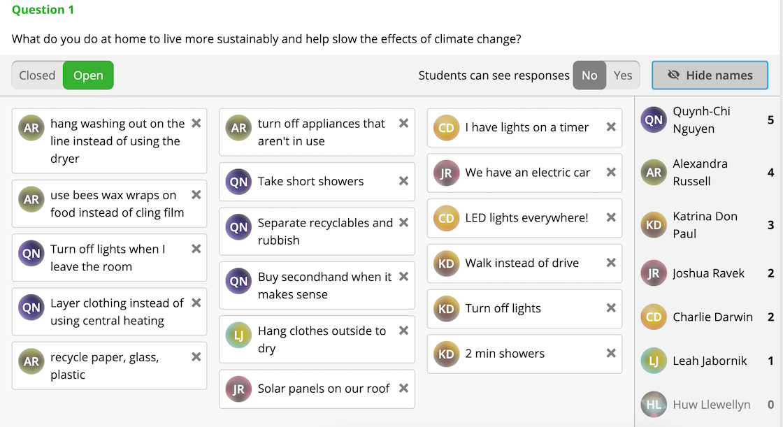Click KD avatar next to 'Walk instead of drive'

tap(446, 263)
